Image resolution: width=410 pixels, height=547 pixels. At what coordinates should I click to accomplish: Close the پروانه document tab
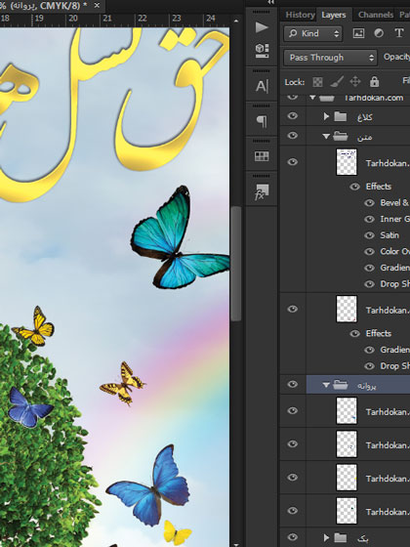(97, 5)
